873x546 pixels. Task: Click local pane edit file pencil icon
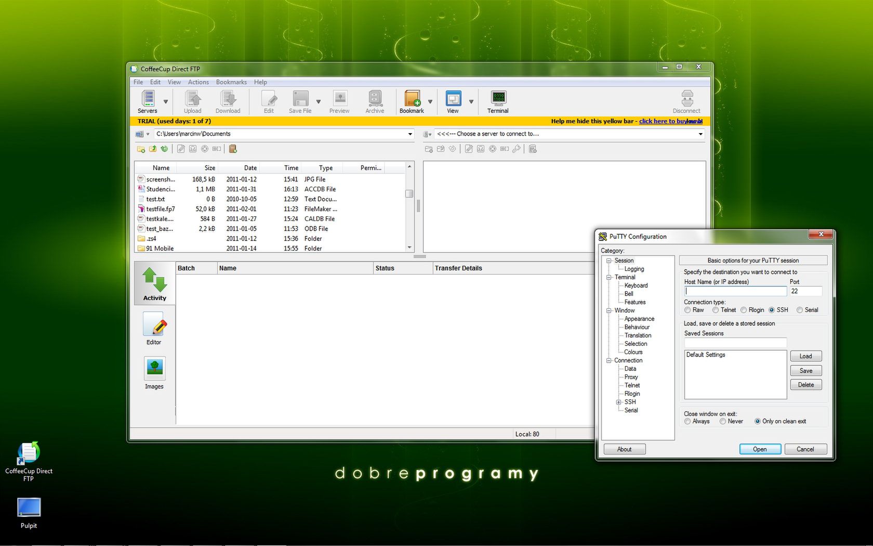181,149
